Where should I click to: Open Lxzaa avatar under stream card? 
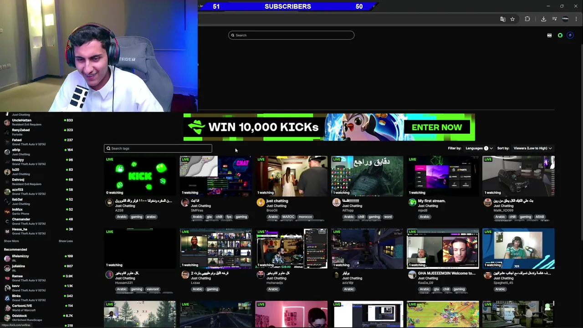coord(185,275)
